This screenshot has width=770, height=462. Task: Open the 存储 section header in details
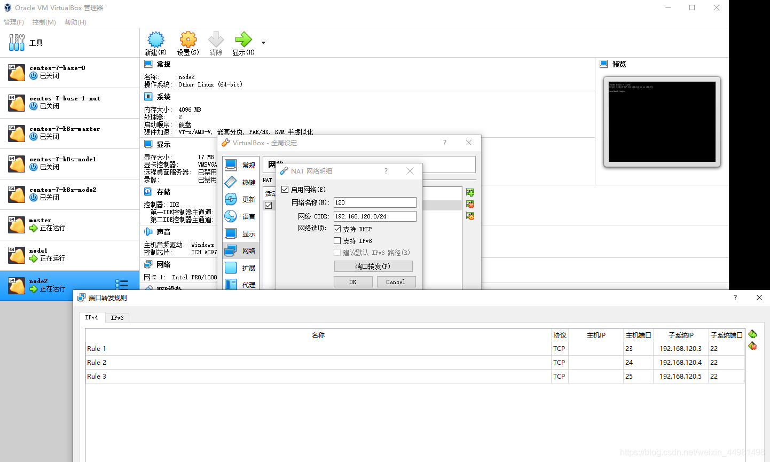coord(163,192)
